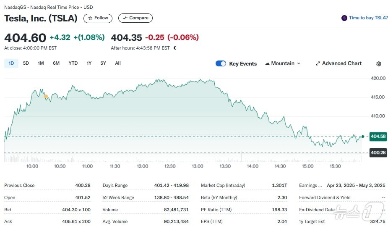388x226 pixels.
Task: Select the 1D time range tab
Action: (x=11, y=63)
